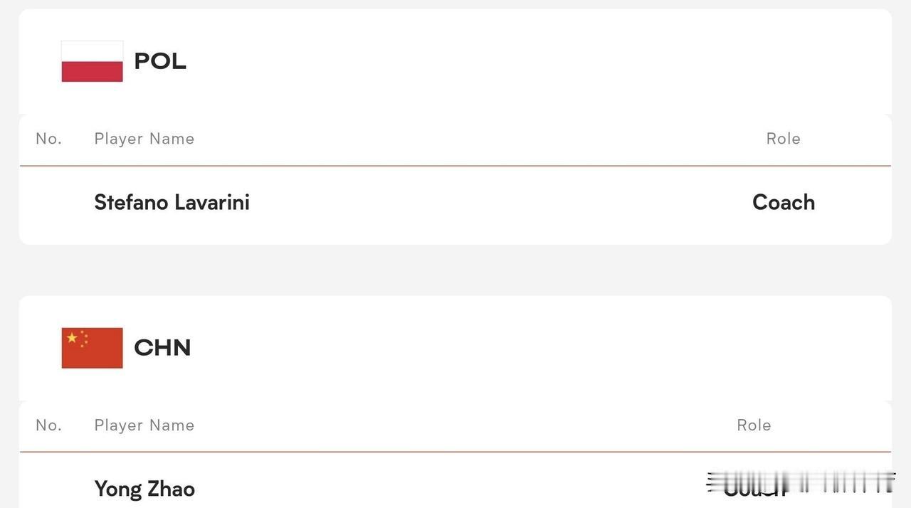Sort by Player Name in CHN table
The width and height of the screenshot is (911, 508).
pyautogui.click(x=144, y=425)
